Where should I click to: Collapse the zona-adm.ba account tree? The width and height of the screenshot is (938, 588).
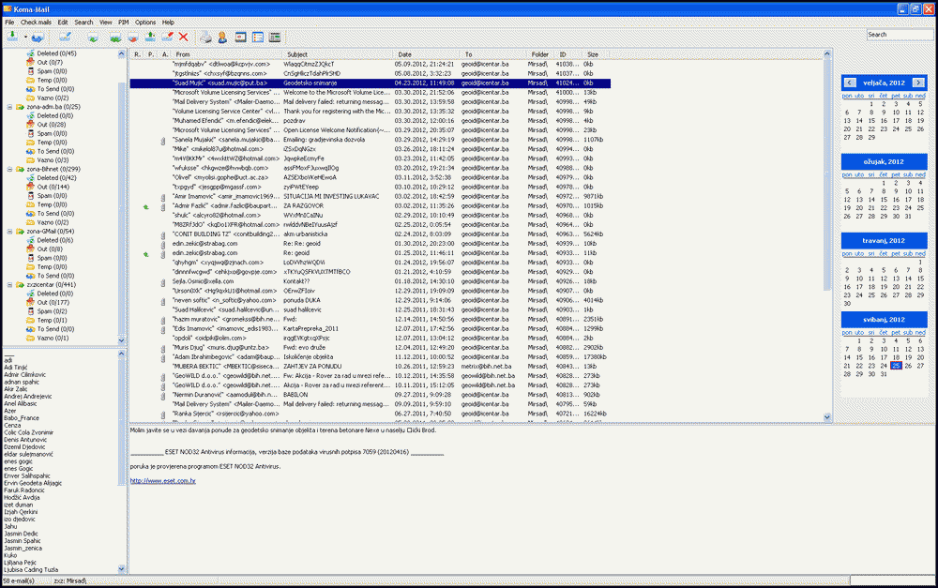click(8, 107)
